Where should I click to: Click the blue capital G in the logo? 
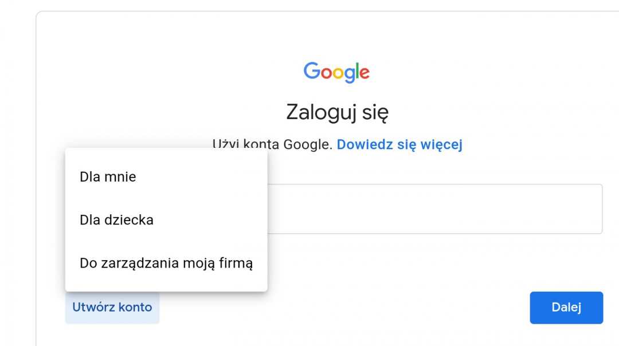tap(312, 71)
